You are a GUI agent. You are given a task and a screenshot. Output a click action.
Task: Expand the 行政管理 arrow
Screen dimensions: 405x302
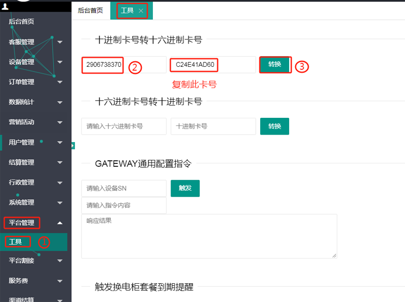(60, 183)
